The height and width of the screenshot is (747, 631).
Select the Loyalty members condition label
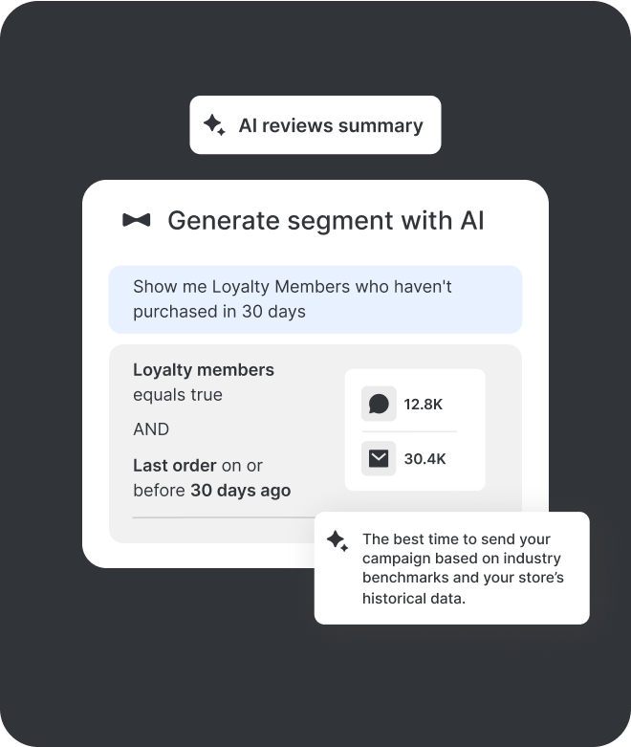pyautogui.click(x=203, y=370)
